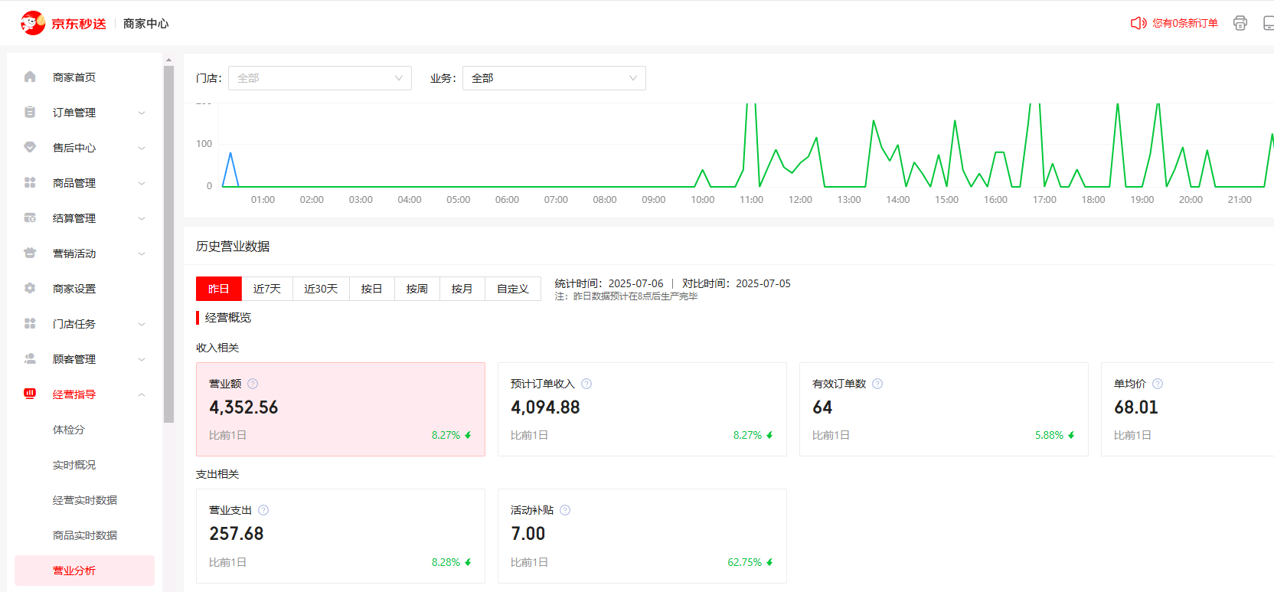1274x592 pixels.
Task: Open the 门店 dropdown selector
Action: (x=320, y=78)
